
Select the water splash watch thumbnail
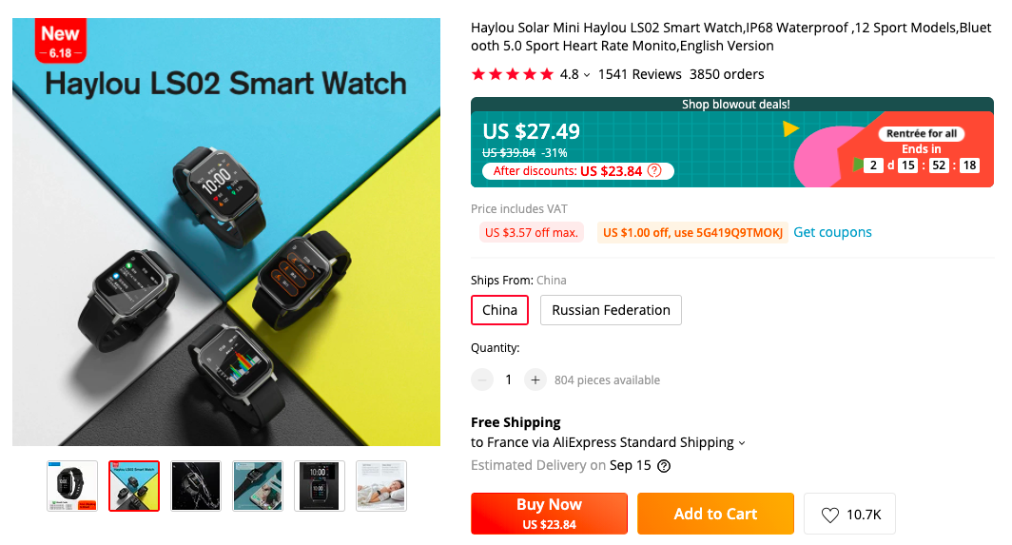(x=196, y=486)
